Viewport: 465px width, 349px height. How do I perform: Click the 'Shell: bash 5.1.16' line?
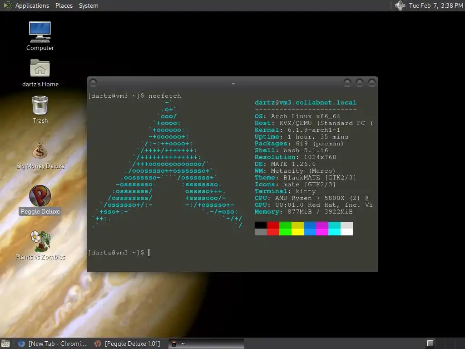coord(291,150)
